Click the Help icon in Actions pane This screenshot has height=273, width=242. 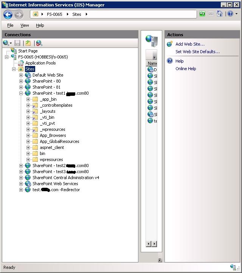pyautogui.click(x=170, y=61)
